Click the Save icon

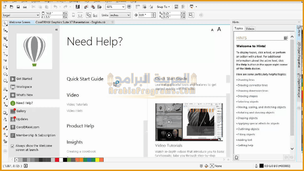click(x=18, y=7)
